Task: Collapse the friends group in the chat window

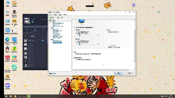Action: (24, 33)
